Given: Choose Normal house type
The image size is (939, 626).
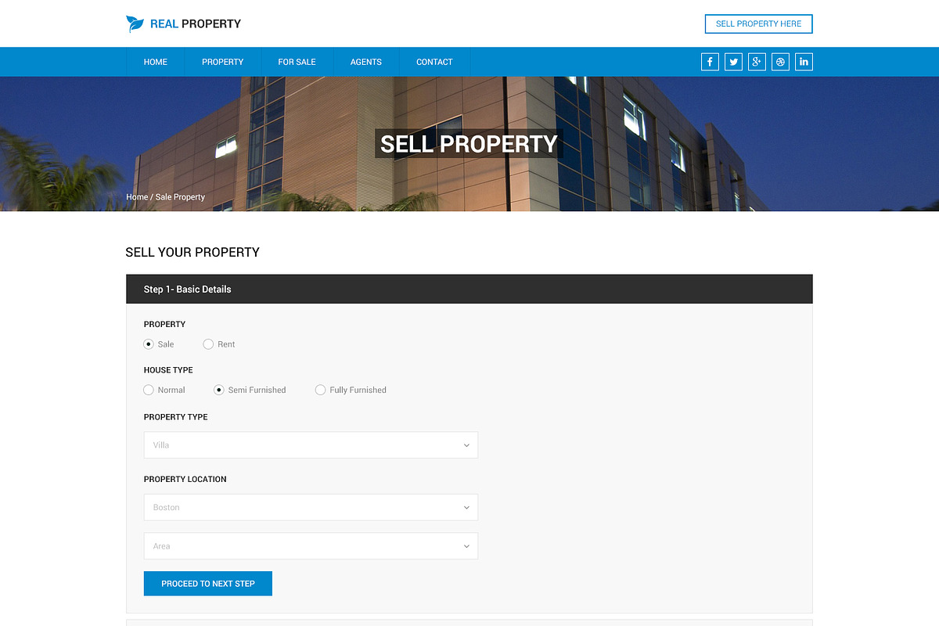Looking at the screenshot, I should 149,390.
